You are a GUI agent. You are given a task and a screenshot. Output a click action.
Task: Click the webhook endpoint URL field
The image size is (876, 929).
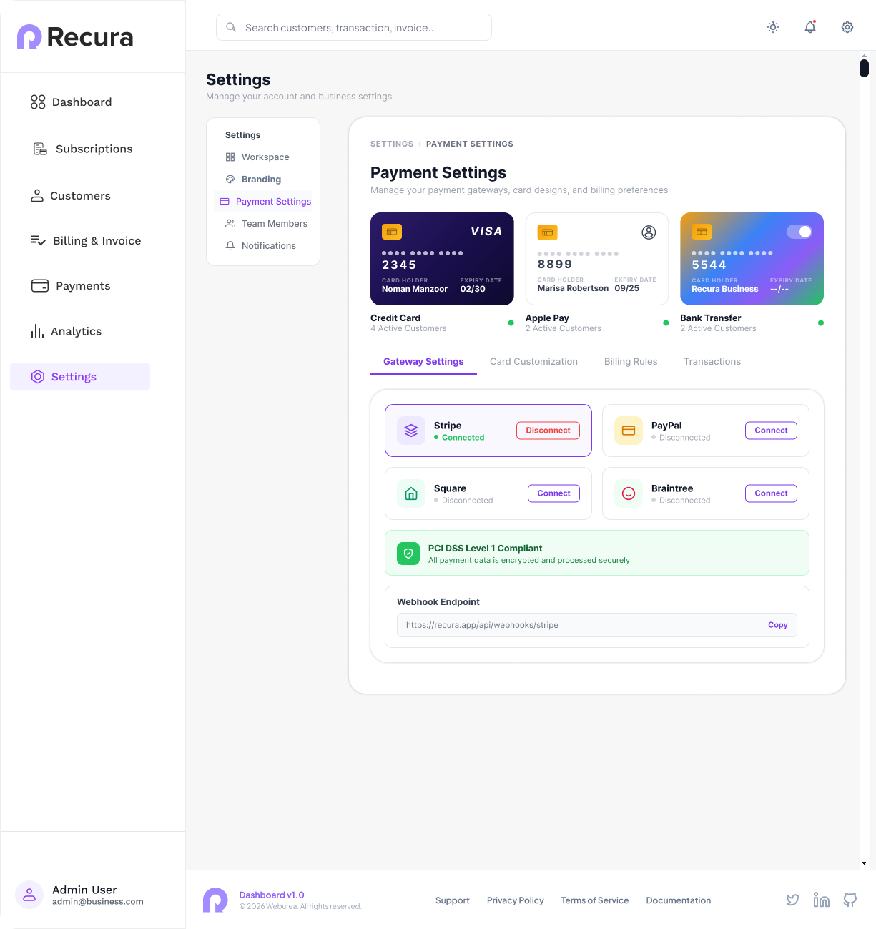pos(597,625)
